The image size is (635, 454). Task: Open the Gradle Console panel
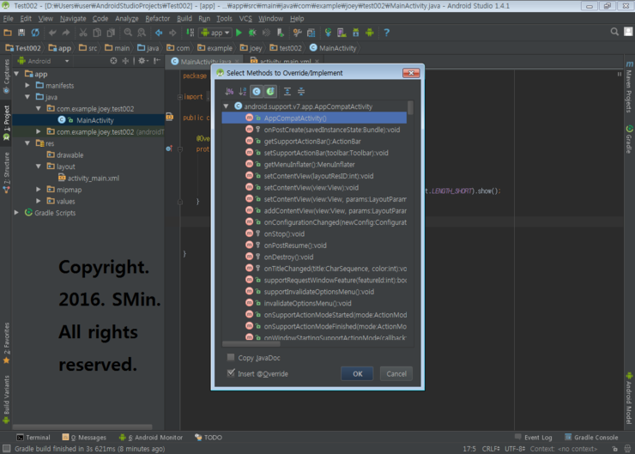(x=591, y=438)
